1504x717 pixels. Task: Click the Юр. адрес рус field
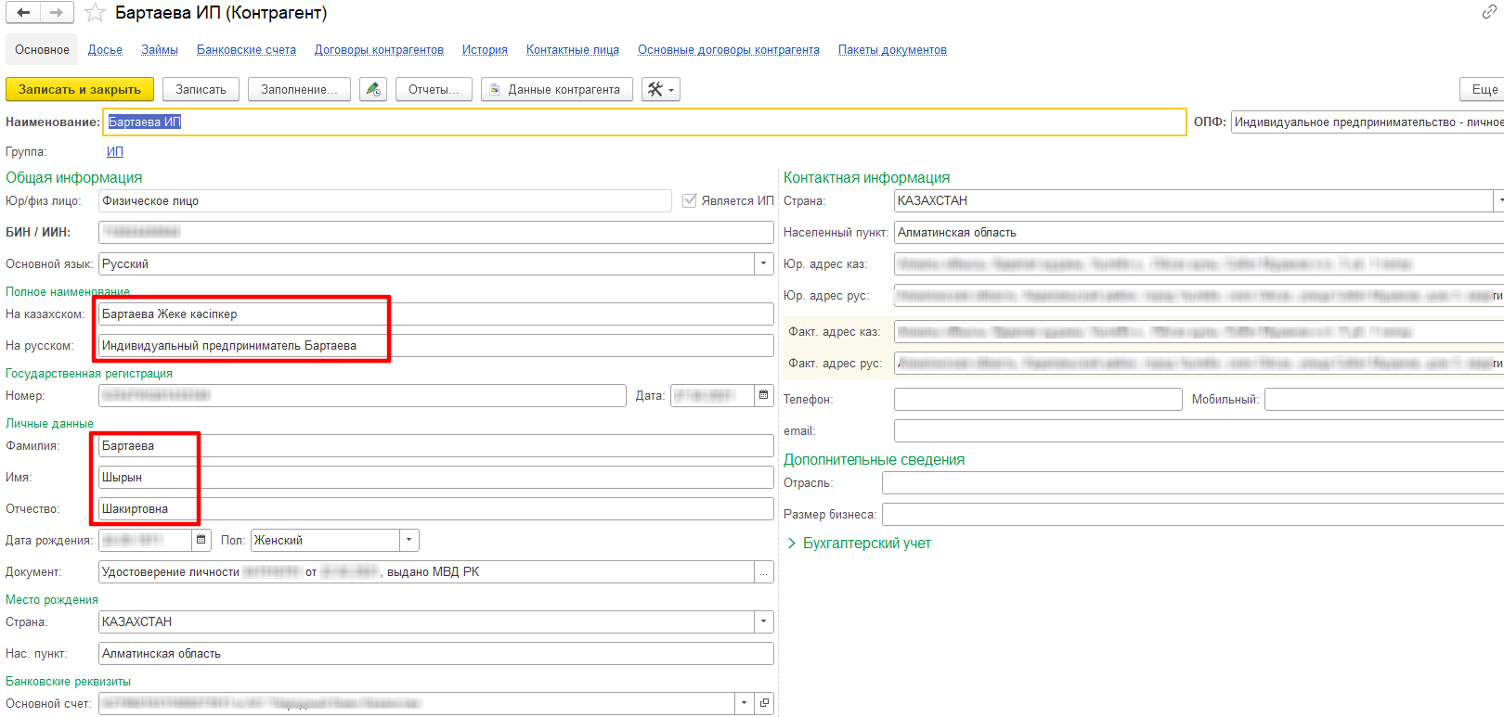(1199, 296)
